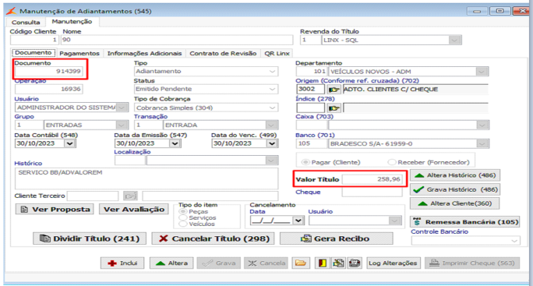Viewport: 533px width, 286px height.
Task: Click the Gera Recibo button
Action: pyautogui.click(x=336, y=238)
